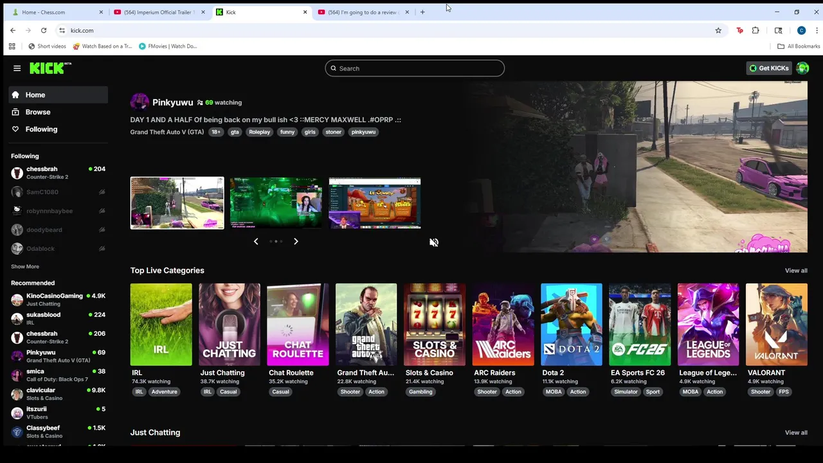Open the IRL category card
This screenshot has height=463, width=823.
[x=161, y=325]
